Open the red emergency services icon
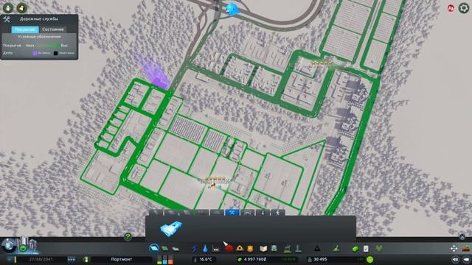Viewport: 472px width, 265px height. [229, 248]
